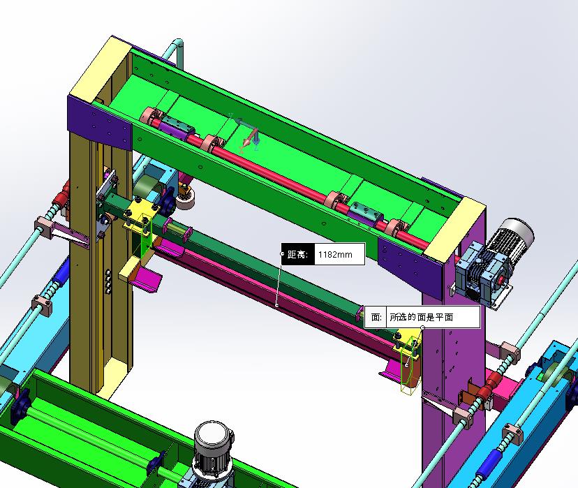
Task: Click the 面 label in face callout
Action: [376, 317]
